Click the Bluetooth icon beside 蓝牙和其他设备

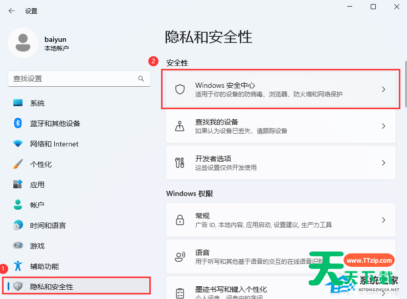pos(18,123)
